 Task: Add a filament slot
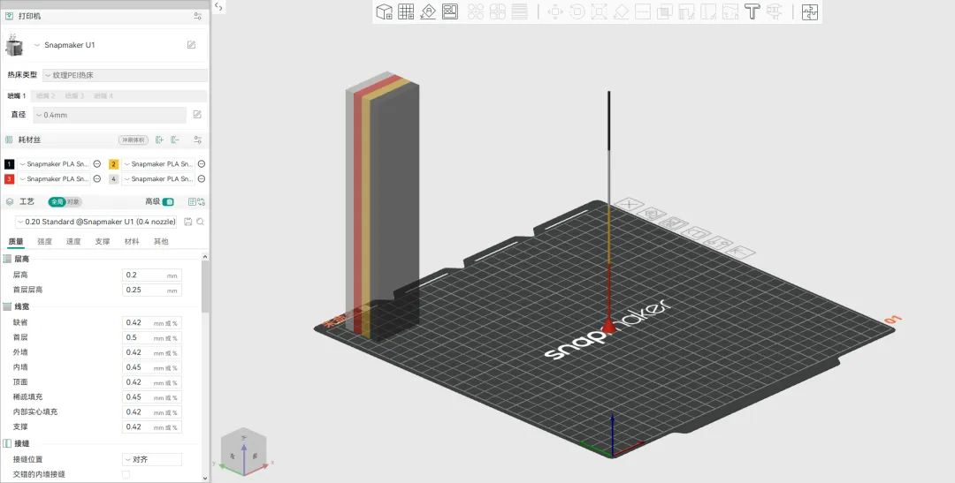(159, 140)
